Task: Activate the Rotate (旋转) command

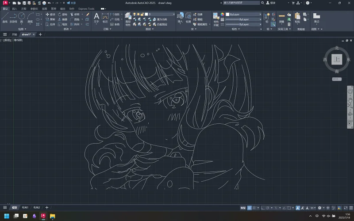Action: click(63, 14)
